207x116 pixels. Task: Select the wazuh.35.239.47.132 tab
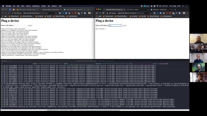coord(114,10)
